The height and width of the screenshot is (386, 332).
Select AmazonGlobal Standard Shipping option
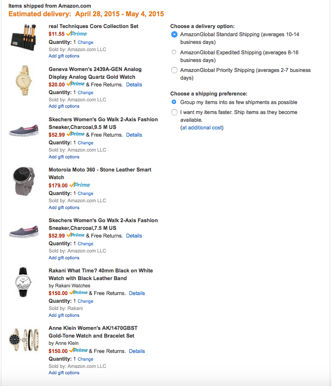coord(174,34)
